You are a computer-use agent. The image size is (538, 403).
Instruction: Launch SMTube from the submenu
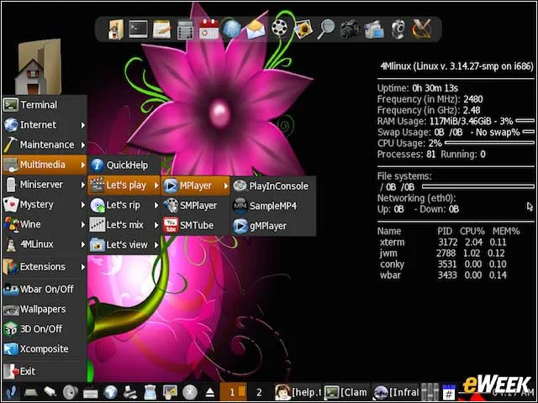[x=196, y=225]
